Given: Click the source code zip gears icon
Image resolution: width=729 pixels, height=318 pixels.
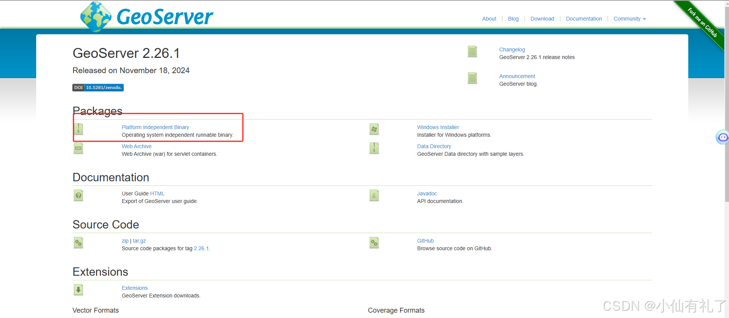Looking at the screenshot, I should click(x=78, y=243).
